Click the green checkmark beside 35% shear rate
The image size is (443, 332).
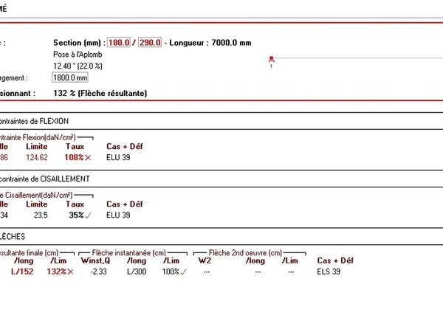click(x=88, y=215)
